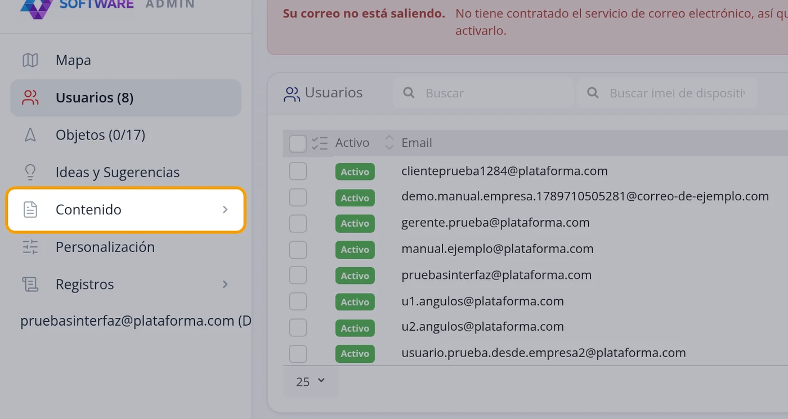Click the Activo badge for usuario.prueba.desde.empresa2
This screenshot has height=419, width=788.
point(355,353)
